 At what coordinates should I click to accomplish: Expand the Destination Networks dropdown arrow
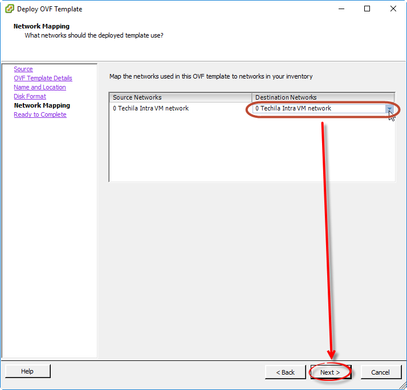click(389, 108)
